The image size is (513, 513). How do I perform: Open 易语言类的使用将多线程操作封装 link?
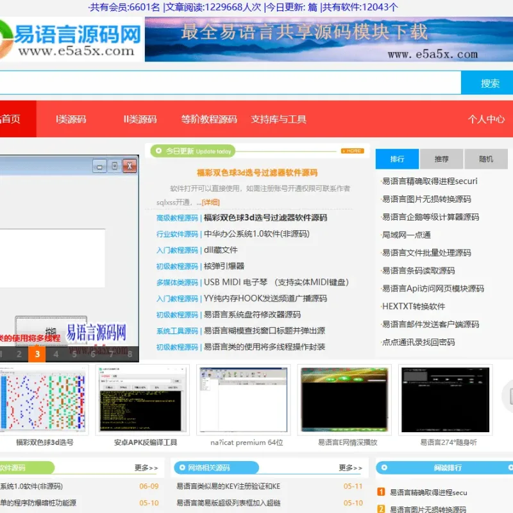[264, 347]
